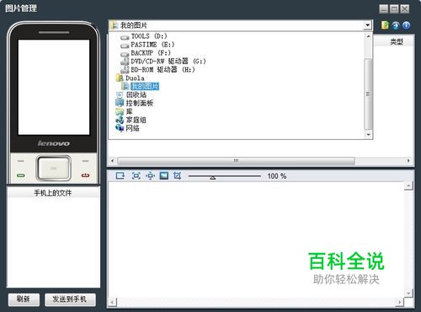Select PASTIME (E:) in the folder list

[x=152, y=45]
